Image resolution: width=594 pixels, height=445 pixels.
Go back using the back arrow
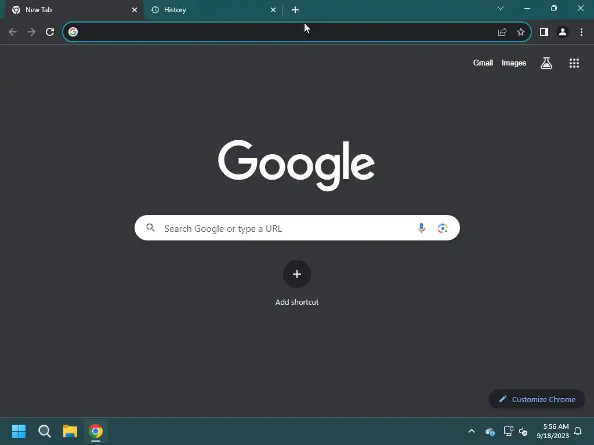coord(13,32)
